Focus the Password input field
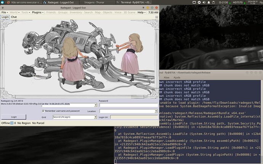The image size is (263, 164). click(129, 105)
